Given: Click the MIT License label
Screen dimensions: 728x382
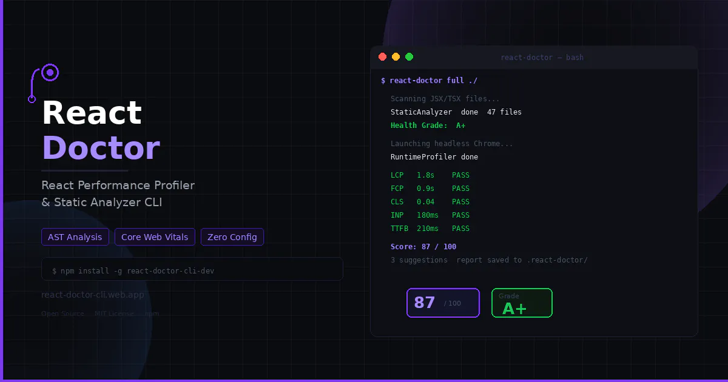Looking at the screenshot, I should point(113,314).
